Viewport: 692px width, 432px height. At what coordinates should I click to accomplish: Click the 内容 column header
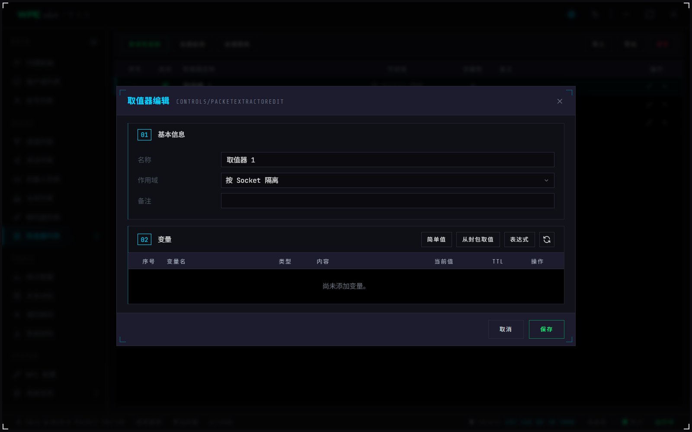click(x=323, y=261)
